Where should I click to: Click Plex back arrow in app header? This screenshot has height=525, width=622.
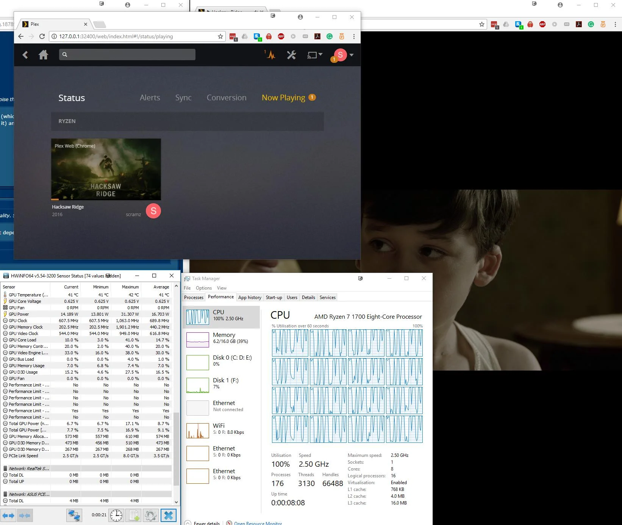[x=25, y=55]
